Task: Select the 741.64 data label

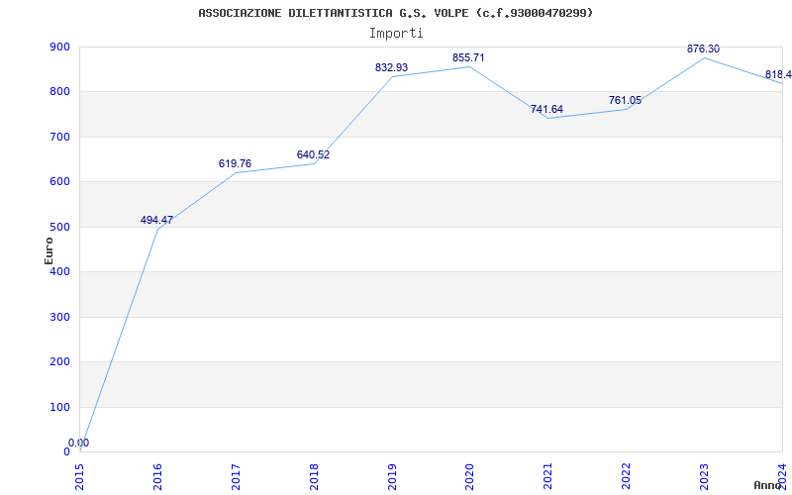Action: 546,109
